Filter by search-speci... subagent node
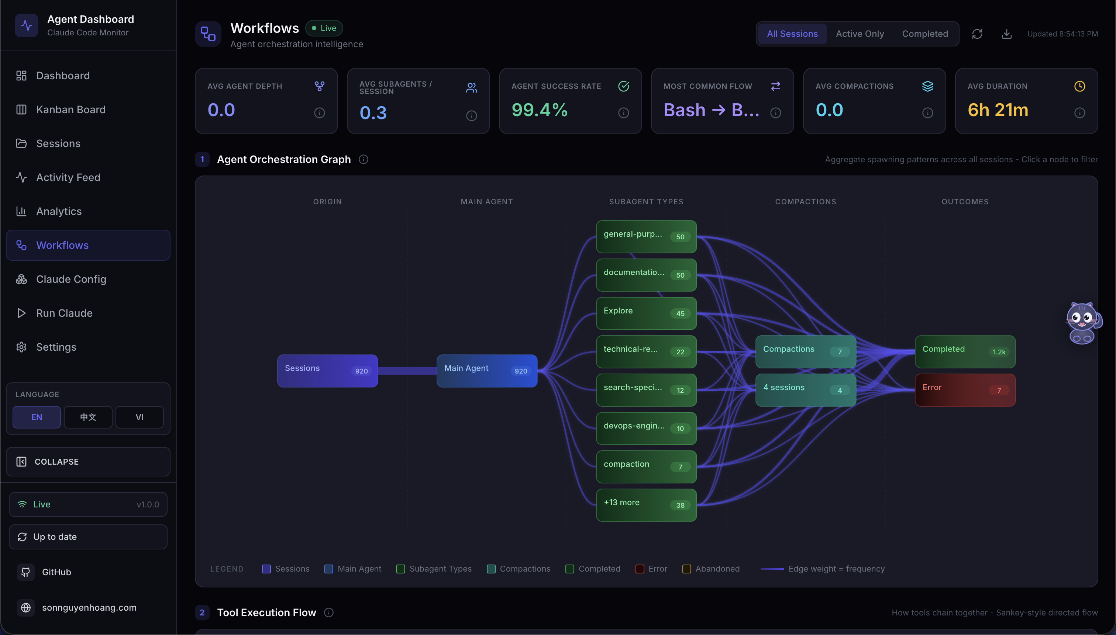1116x635 pixels. coord(646,391)
